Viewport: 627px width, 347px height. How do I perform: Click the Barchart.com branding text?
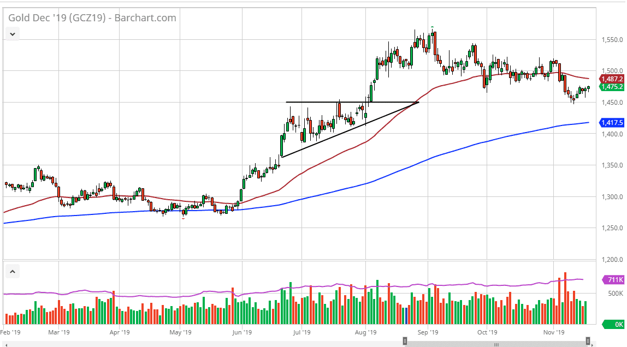coord(147,17)
